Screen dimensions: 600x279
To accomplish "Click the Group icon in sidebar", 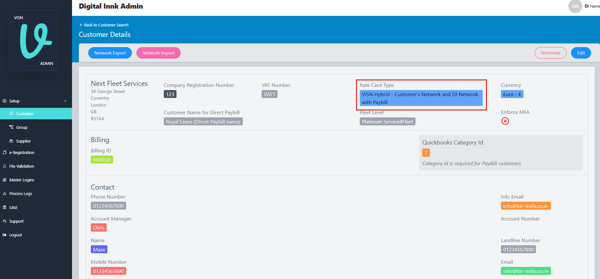I will pos(11,127).
